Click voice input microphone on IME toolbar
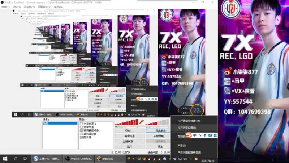Image resolution: width=289 pixels, height=163 pixels. tap(205, 135)
